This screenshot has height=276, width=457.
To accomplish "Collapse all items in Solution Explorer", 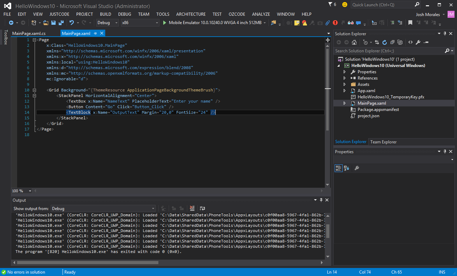I will [392, 42].
